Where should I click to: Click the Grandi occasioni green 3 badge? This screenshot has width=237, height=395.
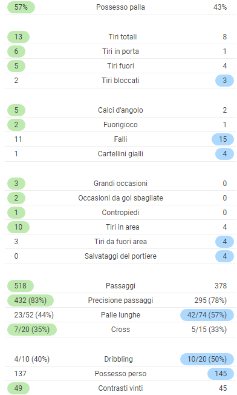[16, 184]
